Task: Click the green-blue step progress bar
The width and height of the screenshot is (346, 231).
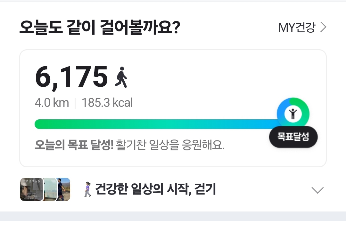Action: pyautogui.click(x=154, y=124)
